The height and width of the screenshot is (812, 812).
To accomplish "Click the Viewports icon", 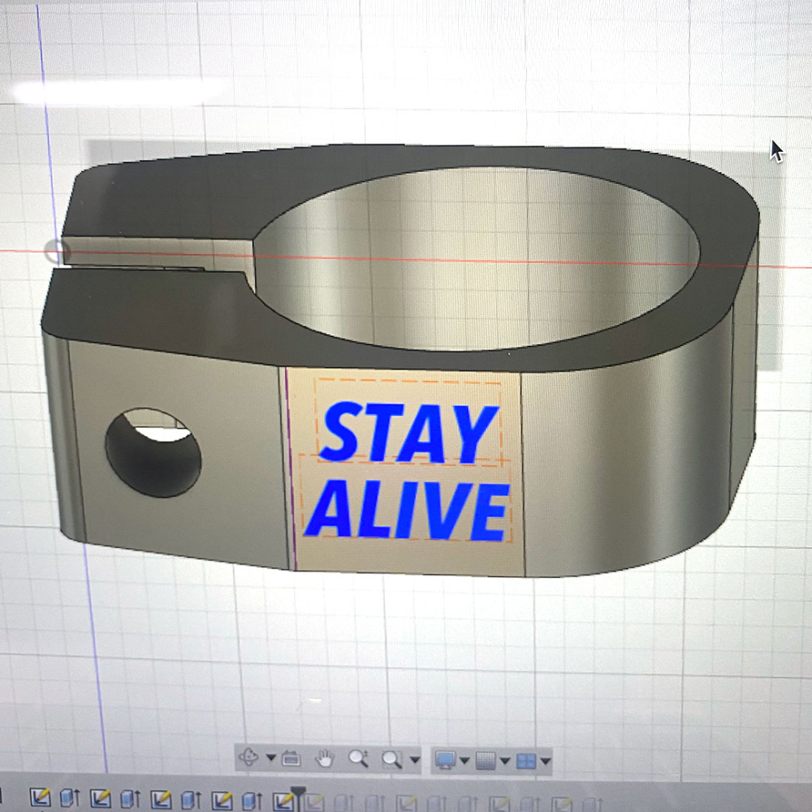I will point(528,758).
